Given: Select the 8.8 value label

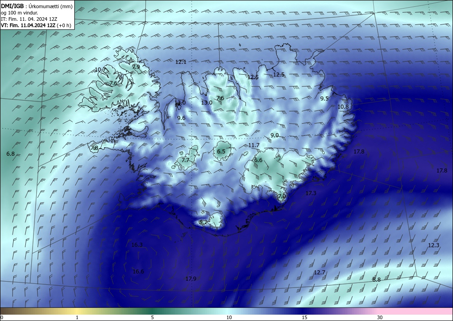Looking at the screenshot, I should pyautogui.click(x=376, y=280).
